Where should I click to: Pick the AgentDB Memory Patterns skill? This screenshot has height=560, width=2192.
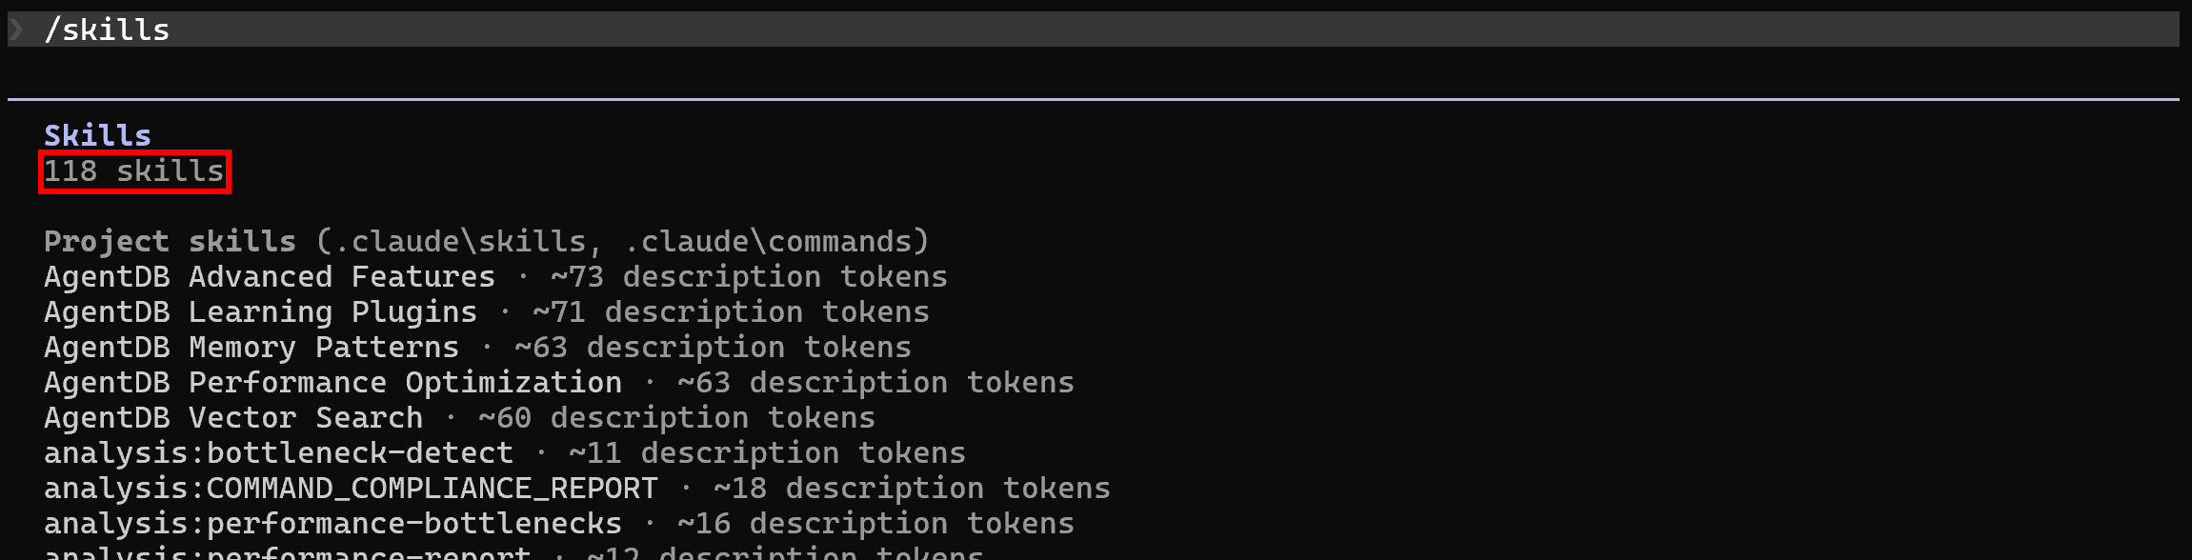pos(251,348)
